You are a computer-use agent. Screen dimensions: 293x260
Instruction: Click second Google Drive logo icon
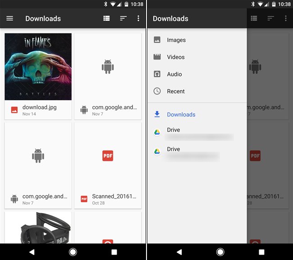(x=157, y=151)
